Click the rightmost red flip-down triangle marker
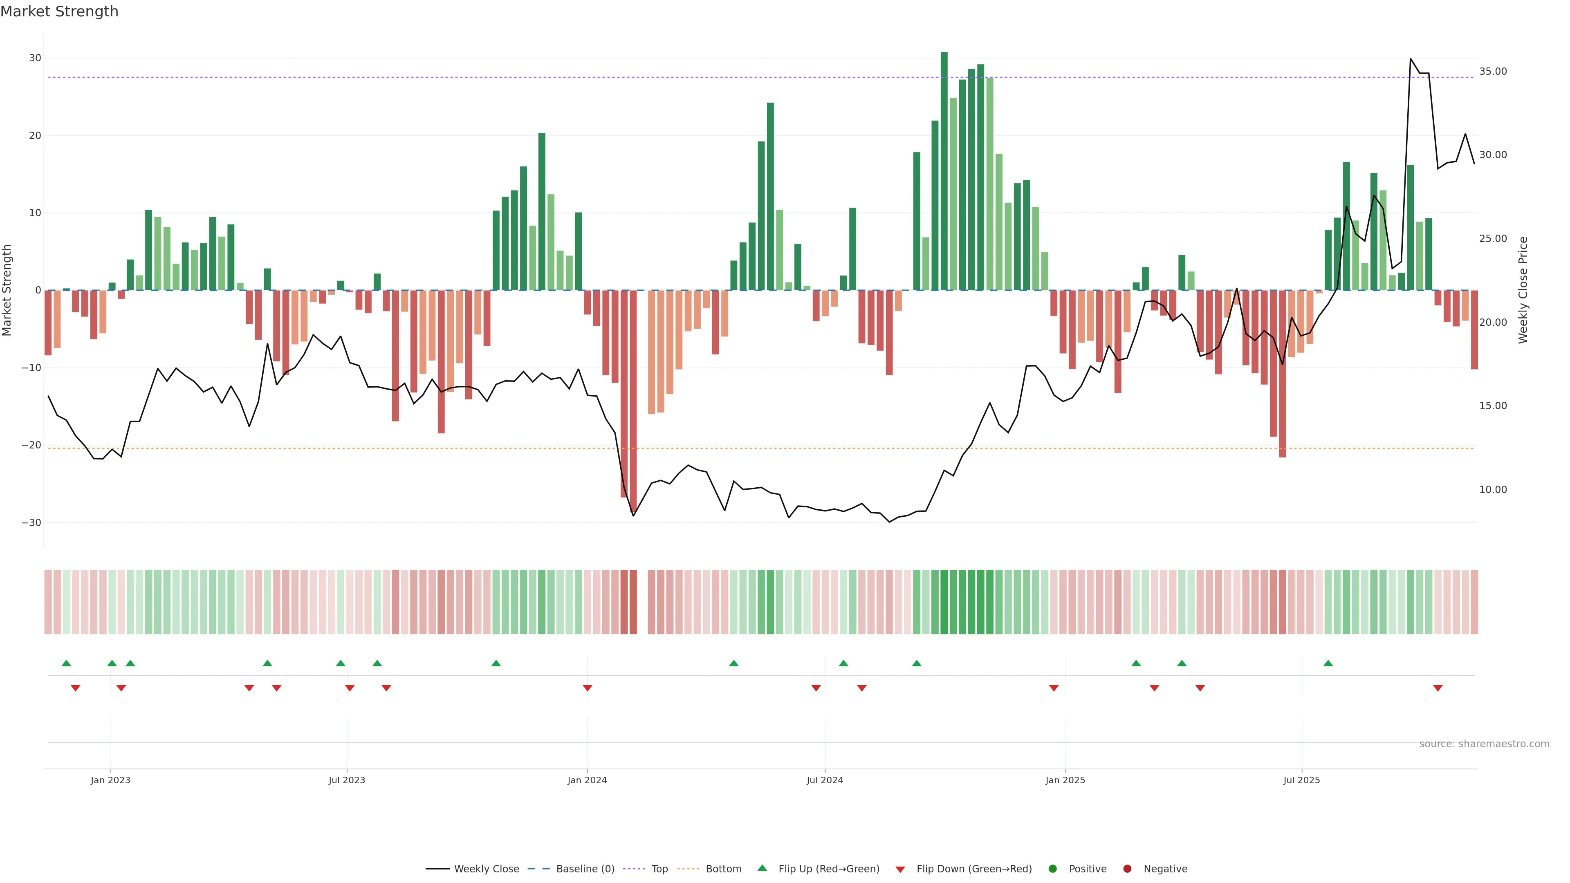Screen dimensions: 1570x883 point(1438,688)
